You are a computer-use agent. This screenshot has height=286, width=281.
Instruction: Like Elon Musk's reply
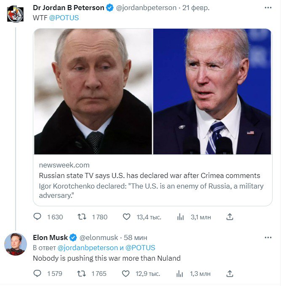click(x=126, y=273)
